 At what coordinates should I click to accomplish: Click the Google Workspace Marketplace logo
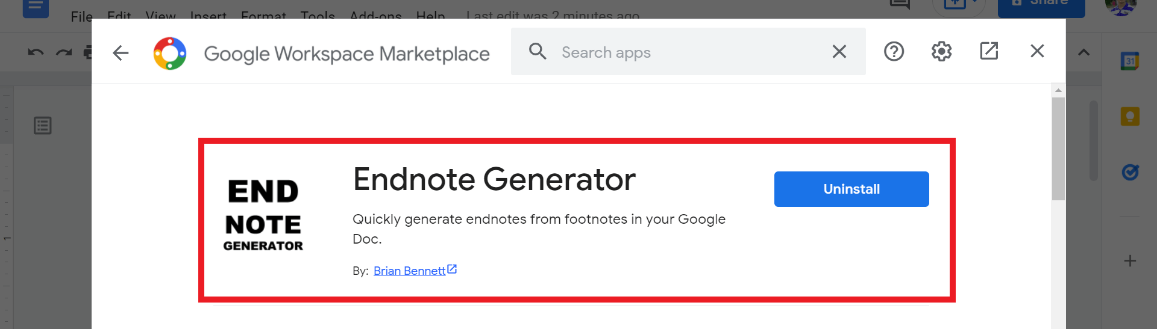(170, 54)
